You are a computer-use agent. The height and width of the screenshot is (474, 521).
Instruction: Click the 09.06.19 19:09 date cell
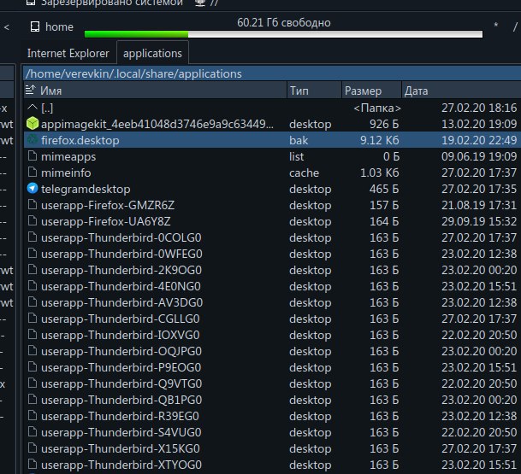pos(479,156)
